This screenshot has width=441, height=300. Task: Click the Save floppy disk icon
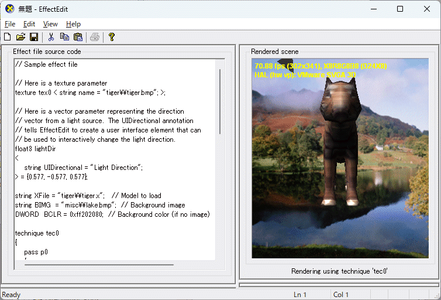(x=34, y=37)
